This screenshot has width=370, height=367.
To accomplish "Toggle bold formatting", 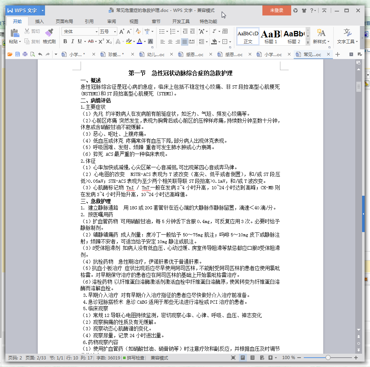I will click(x=65, y=41).
